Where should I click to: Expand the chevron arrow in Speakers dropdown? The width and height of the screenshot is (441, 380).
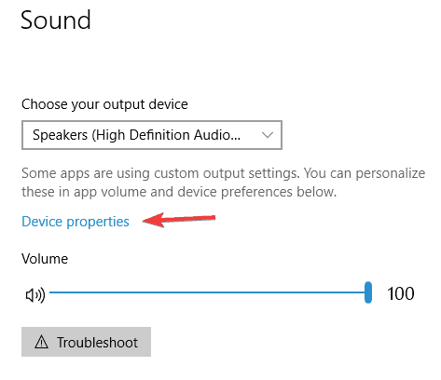pyautogui.click(x=268, y=135)
